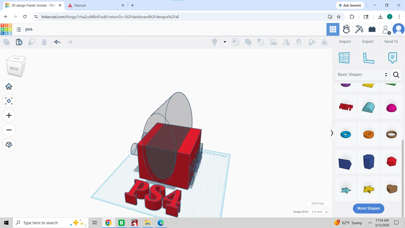
Task: Open the Snap Grid 1.0 mm dropdown
Action: 319,212
